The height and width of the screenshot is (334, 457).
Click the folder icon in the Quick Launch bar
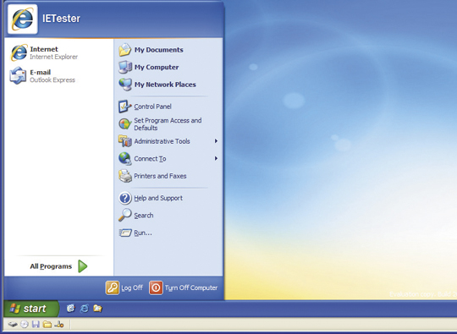pos(97,308)
